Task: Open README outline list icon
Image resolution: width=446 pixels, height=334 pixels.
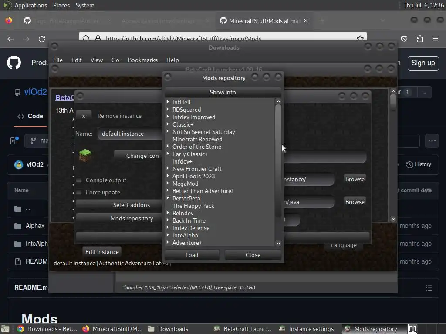Action: pos(429,288)
